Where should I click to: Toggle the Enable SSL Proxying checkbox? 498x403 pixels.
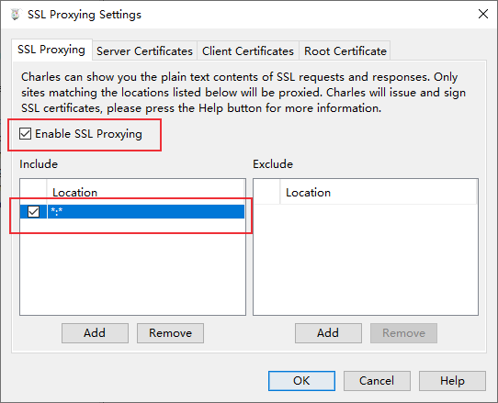coord(25,134)
